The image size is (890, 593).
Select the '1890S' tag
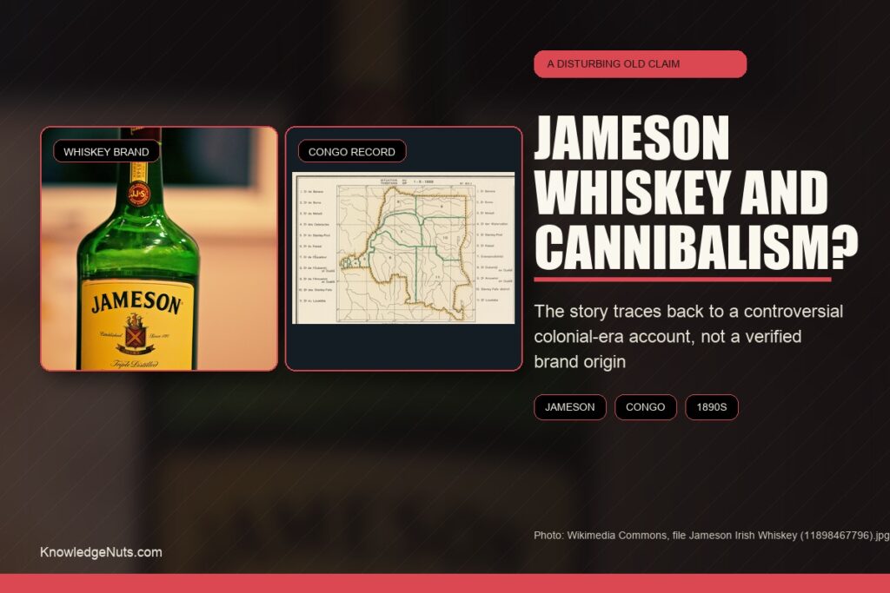[712, 407]
